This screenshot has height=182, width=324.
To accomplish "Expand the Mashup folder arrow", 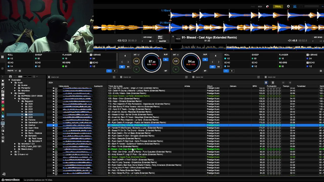I will [22, 125].
